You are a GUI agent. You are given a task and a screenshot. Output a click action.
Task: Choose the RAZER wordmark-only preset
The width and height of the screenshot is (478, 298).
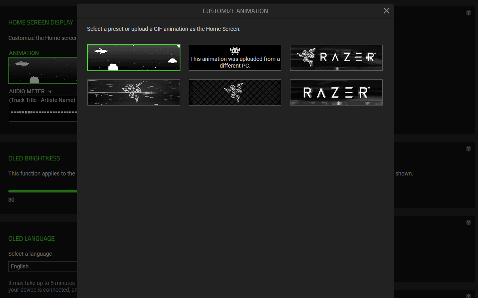click(x=336, y=92)
